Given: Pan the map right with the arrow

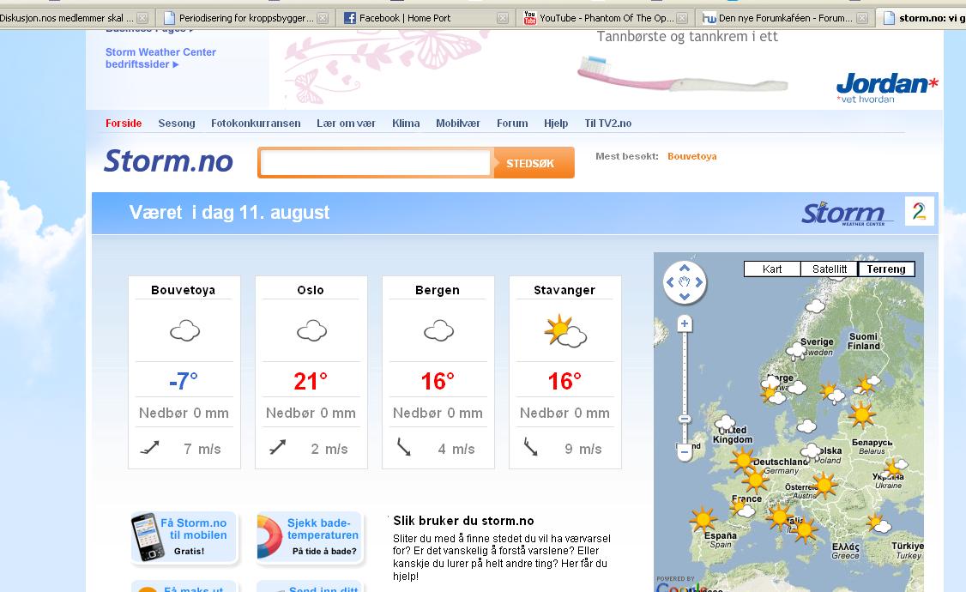Looking at the screenshot, I should [x=698, y=282].
